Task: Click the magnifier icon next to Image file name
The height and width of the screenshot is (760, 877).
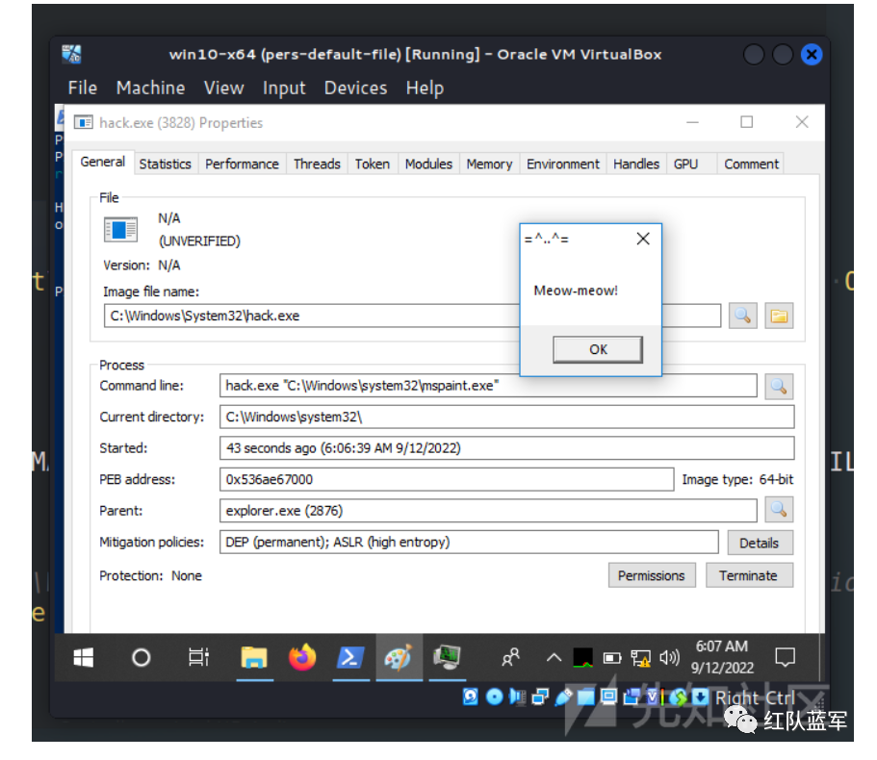Action: 743,316
